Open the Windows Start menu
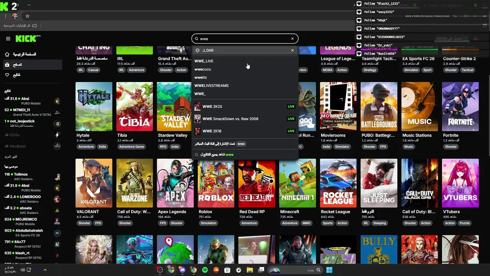This screenshot has width=490, height=276. [x=329, y=270]
